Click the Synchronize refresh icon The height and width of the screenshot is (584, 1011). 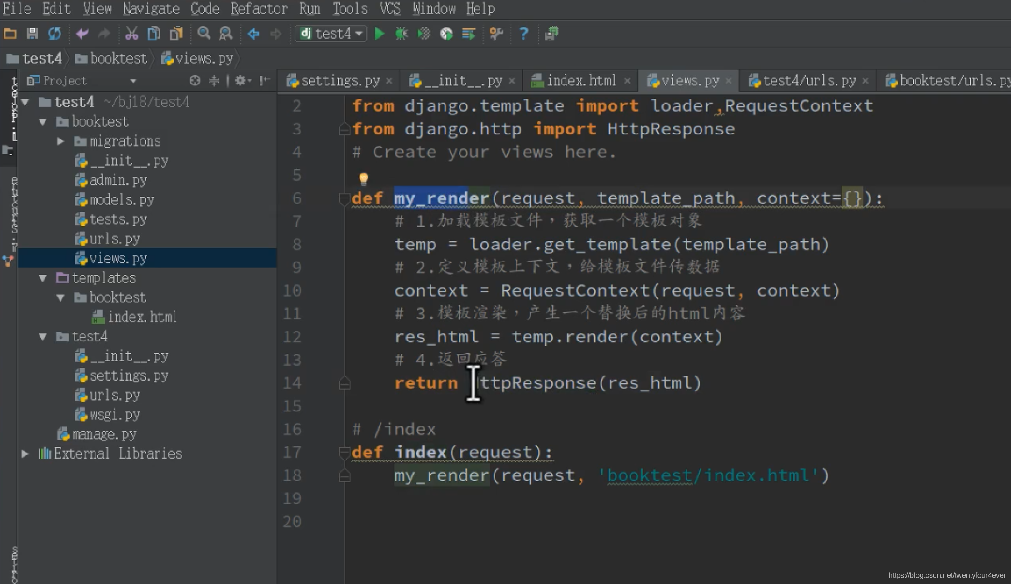click(55, 34)
